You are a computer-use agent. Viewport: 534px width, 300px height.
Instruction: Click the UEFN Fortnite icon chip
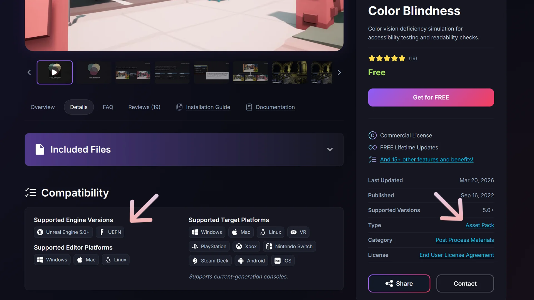(110, 232)
